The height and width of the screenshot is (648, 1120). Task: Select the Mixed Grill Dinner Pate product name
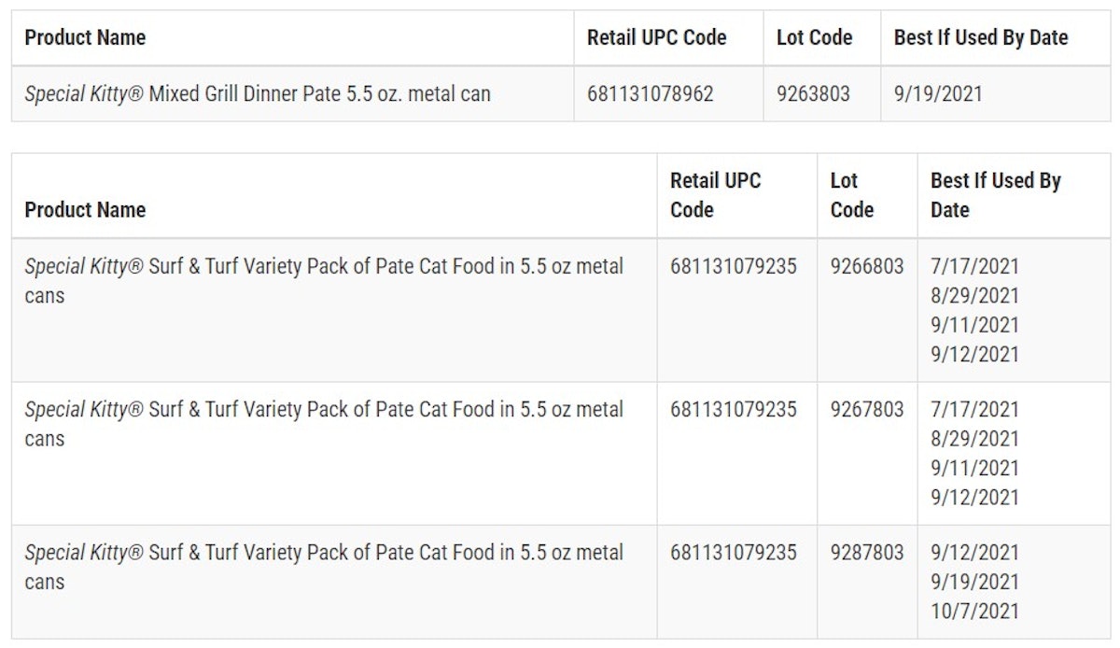pyautogui.click(x=258, y=93)
